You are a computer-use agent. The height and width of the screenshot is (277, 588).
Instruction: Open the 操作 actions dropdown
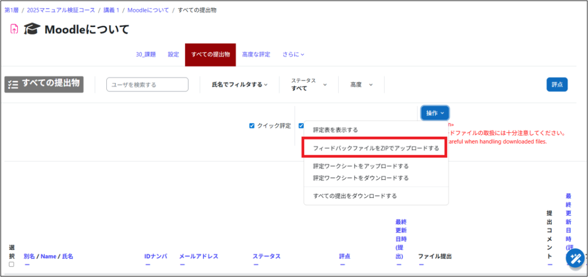435,113
